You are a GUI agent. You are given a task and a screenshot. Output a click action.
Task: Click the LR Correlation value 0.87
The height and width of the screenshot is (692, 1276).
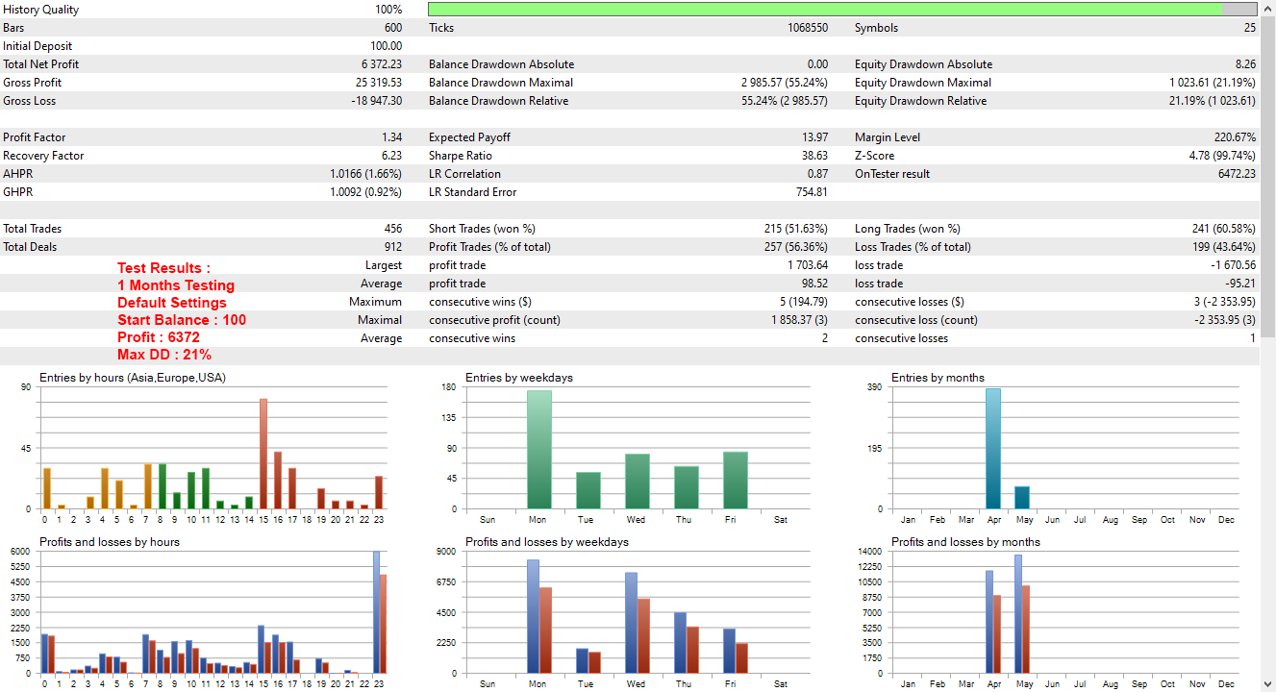[817, 174]
